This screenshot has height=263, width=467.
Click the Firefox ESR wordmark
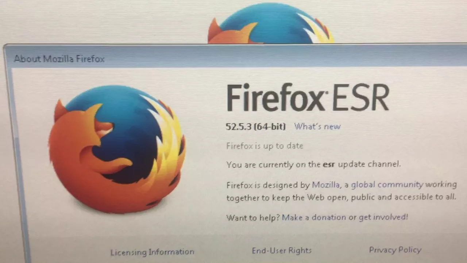coord(308,98)
